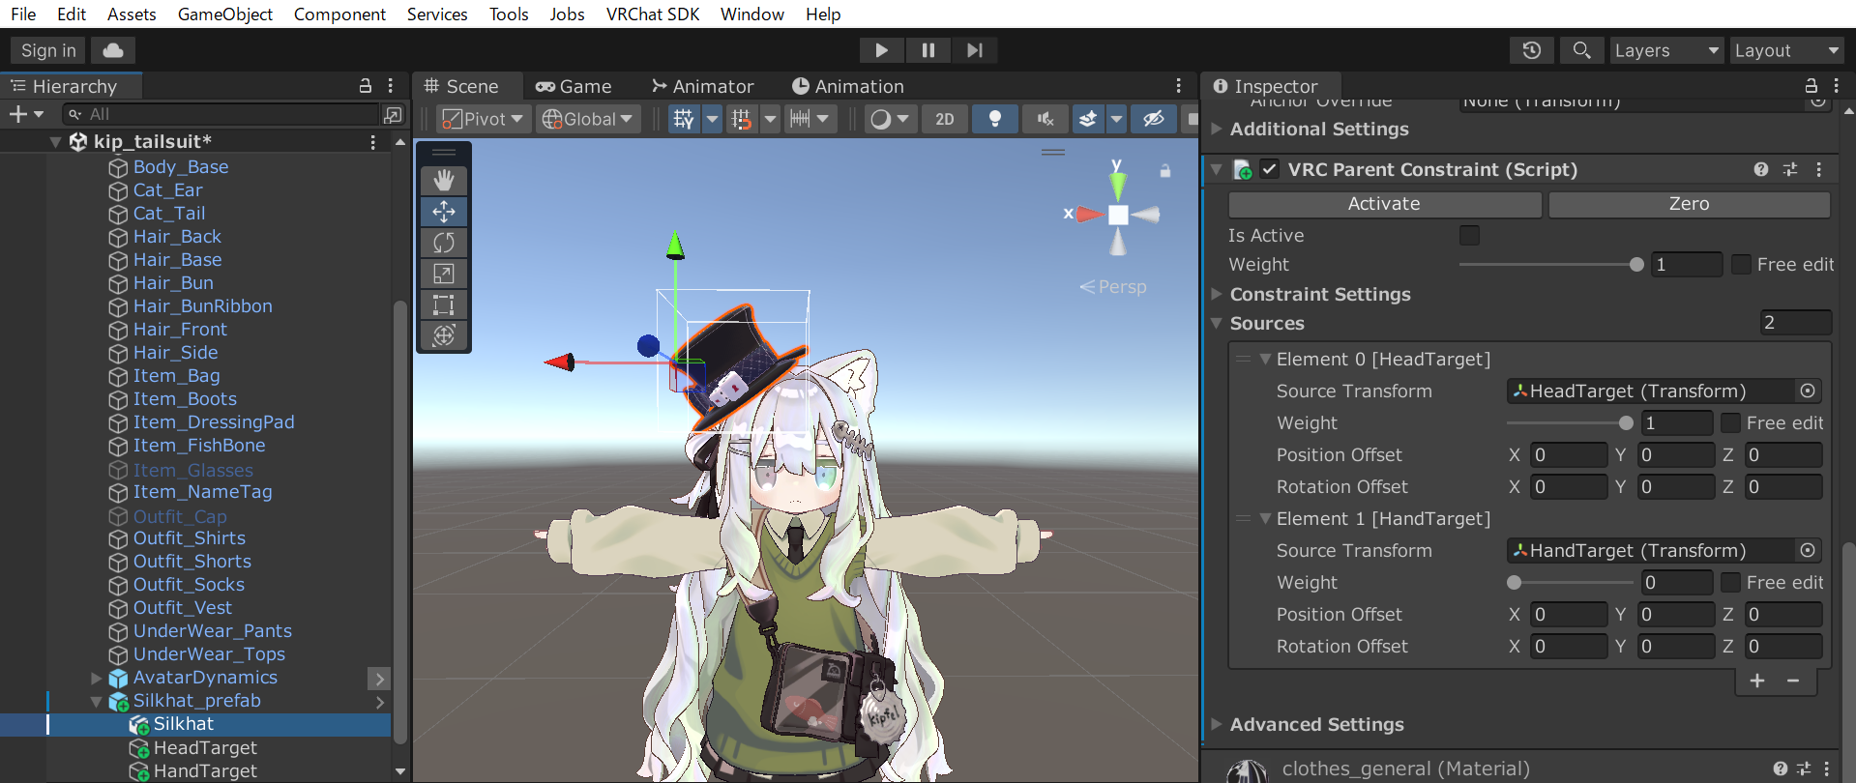Toggle scene lighting
This screenshot has height=783, width=1856.
click(994, 119)
